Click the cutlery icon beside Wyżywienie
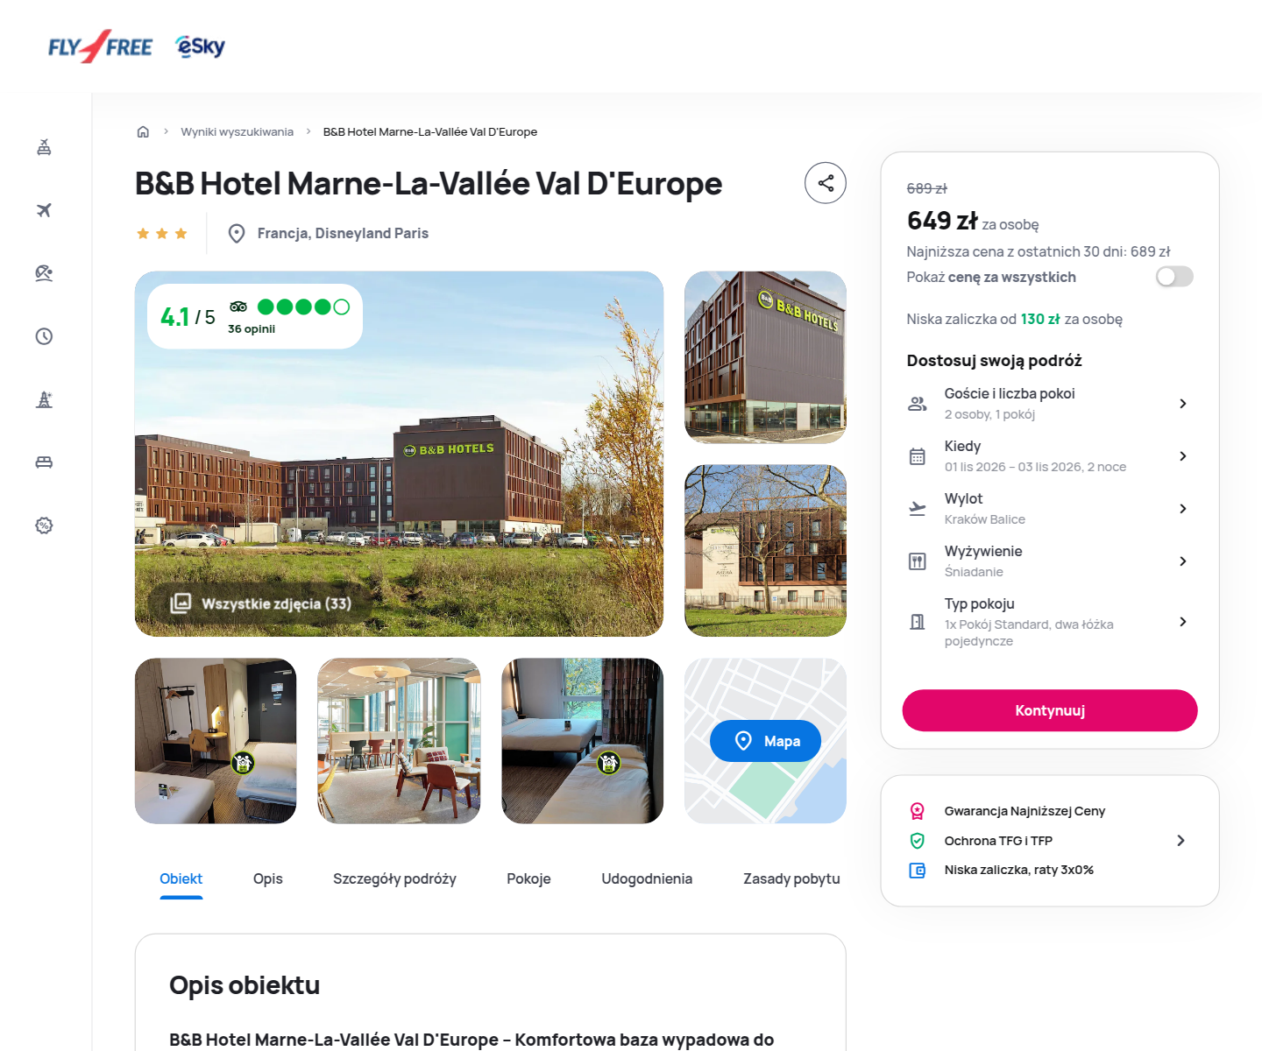 [918, 561]
